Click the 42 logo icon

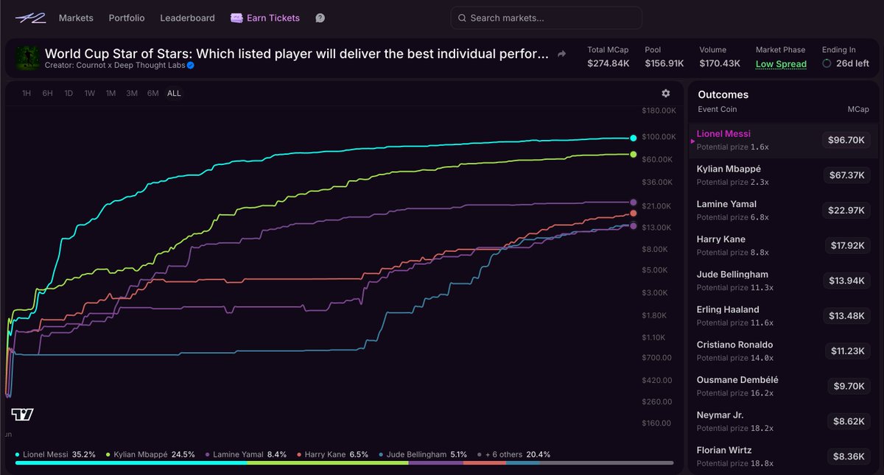tap(30, 18)
